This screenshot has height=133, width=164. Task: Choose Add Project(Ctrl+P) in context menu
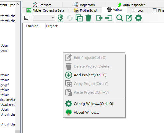(94, 75)
